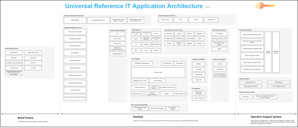
Task: Click the 'Architecture State Service' box
Action: pyautogui.click(x=75, y=83)
